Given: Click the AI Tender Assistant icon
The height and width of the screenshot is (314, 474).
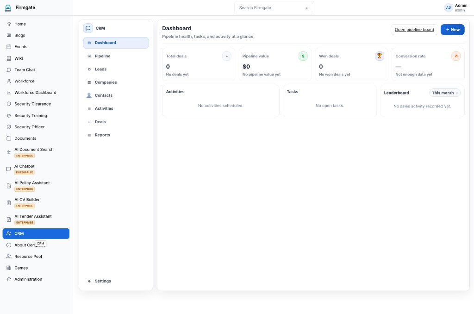Looking at the screenshot, I should point(9,220).
